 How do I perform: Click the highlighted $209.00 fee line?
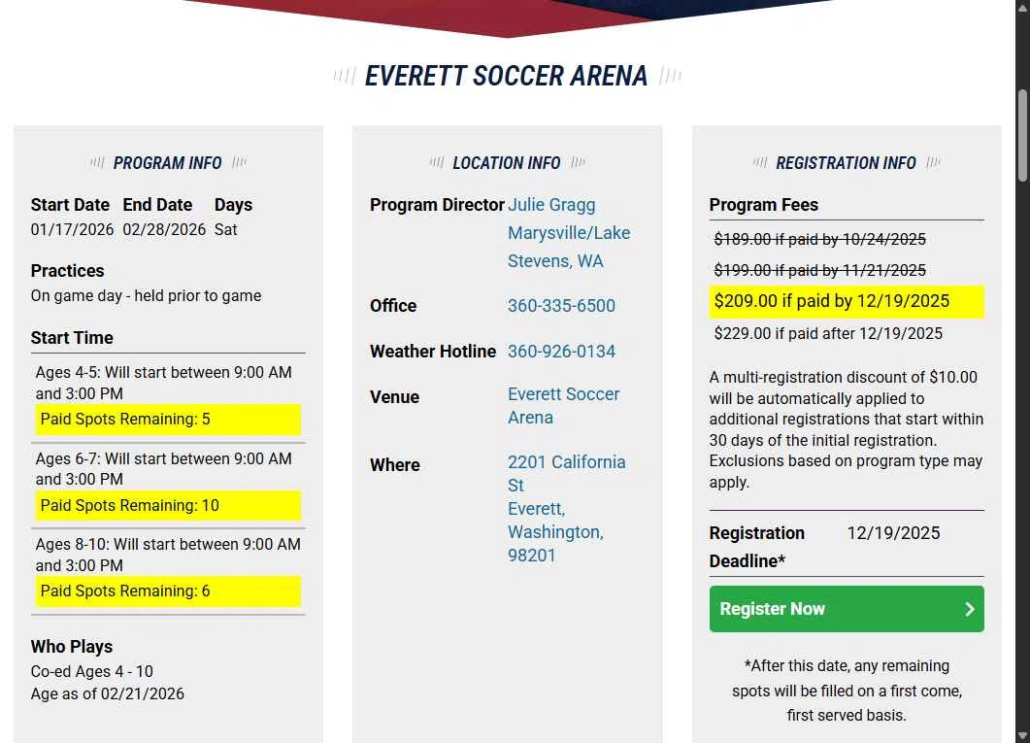pyautogui.click(x=832, y=301)
